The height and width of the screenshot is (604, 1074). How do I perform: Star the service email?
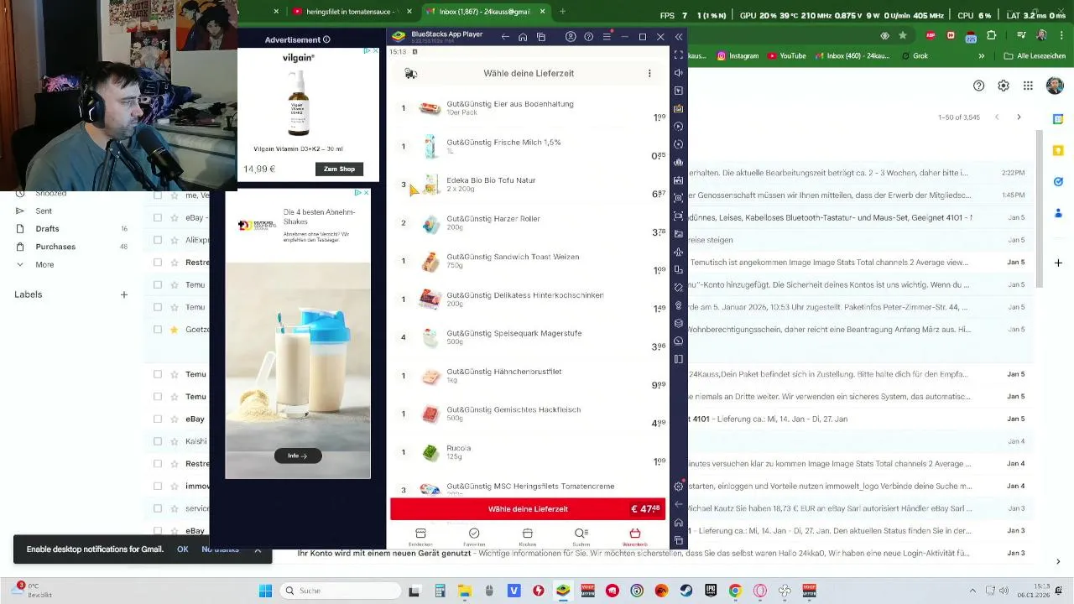pos(175,508)
